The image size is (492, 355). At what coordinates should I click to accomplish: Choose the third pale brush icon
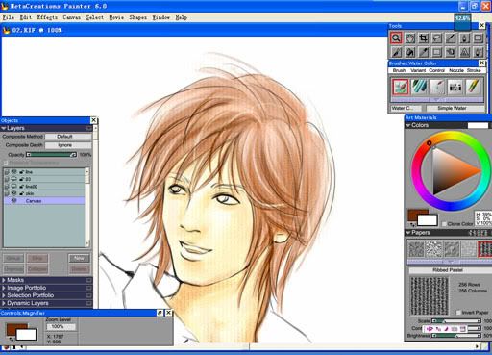click(437, 87)
